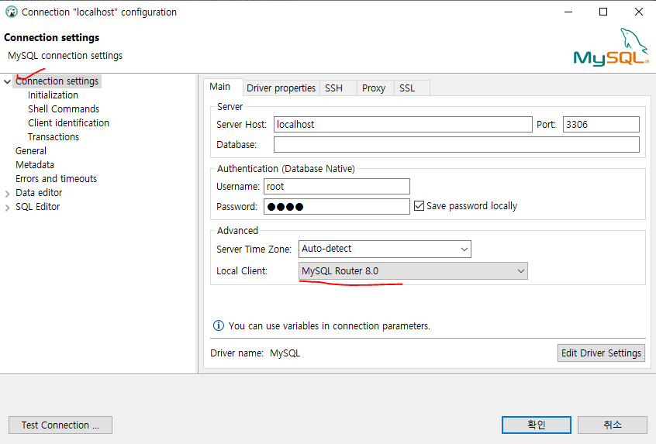This screenshot has height=444, width=656.
Task: Close the configuration dialog window
Action: tap(638, 12)
